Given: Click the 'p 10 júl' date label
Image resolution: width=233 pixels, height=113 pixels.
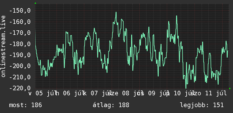Looking at the screenshot, I should coord(180,93).
